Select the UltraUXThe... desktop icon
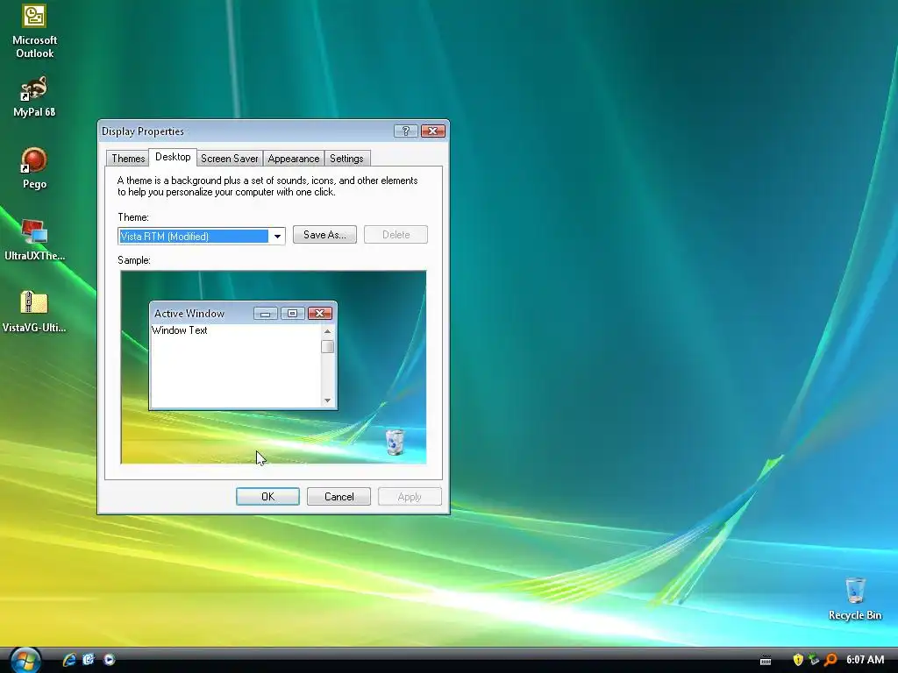Screen dimensions: 898x673 pos(34,240)
